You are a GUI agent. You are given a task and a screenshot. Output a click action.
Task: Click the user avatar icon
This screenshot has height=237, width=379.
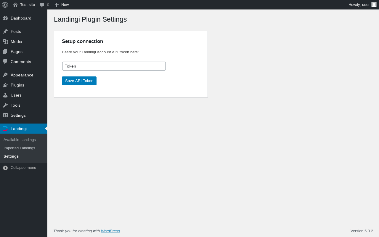(x=374, y=4)
